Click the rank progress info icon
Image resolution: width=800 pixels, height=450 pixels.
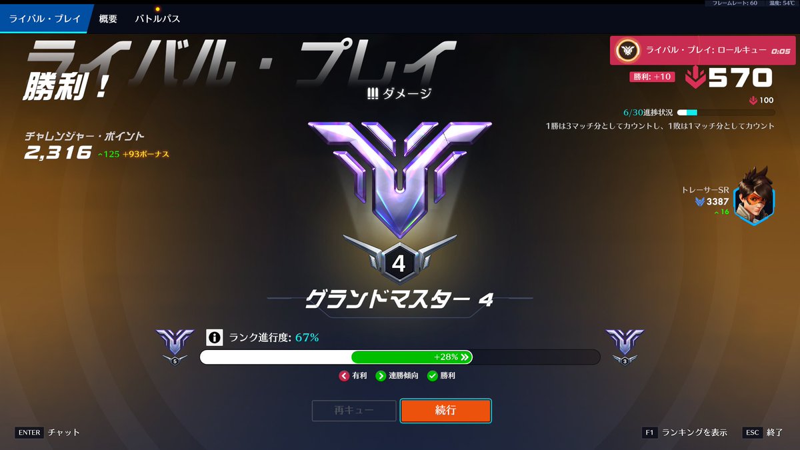point(214,337)
